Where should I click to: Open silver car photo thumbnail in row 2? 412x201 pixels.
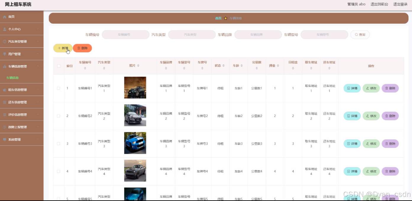[x=135, y=115]
